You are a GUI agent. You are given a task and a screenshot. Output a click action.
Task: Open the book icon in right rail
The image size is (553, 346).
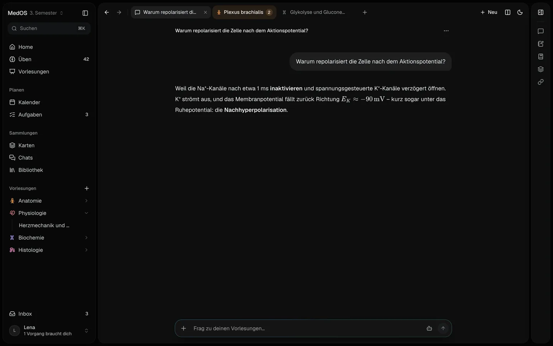(x=541, y=57)
